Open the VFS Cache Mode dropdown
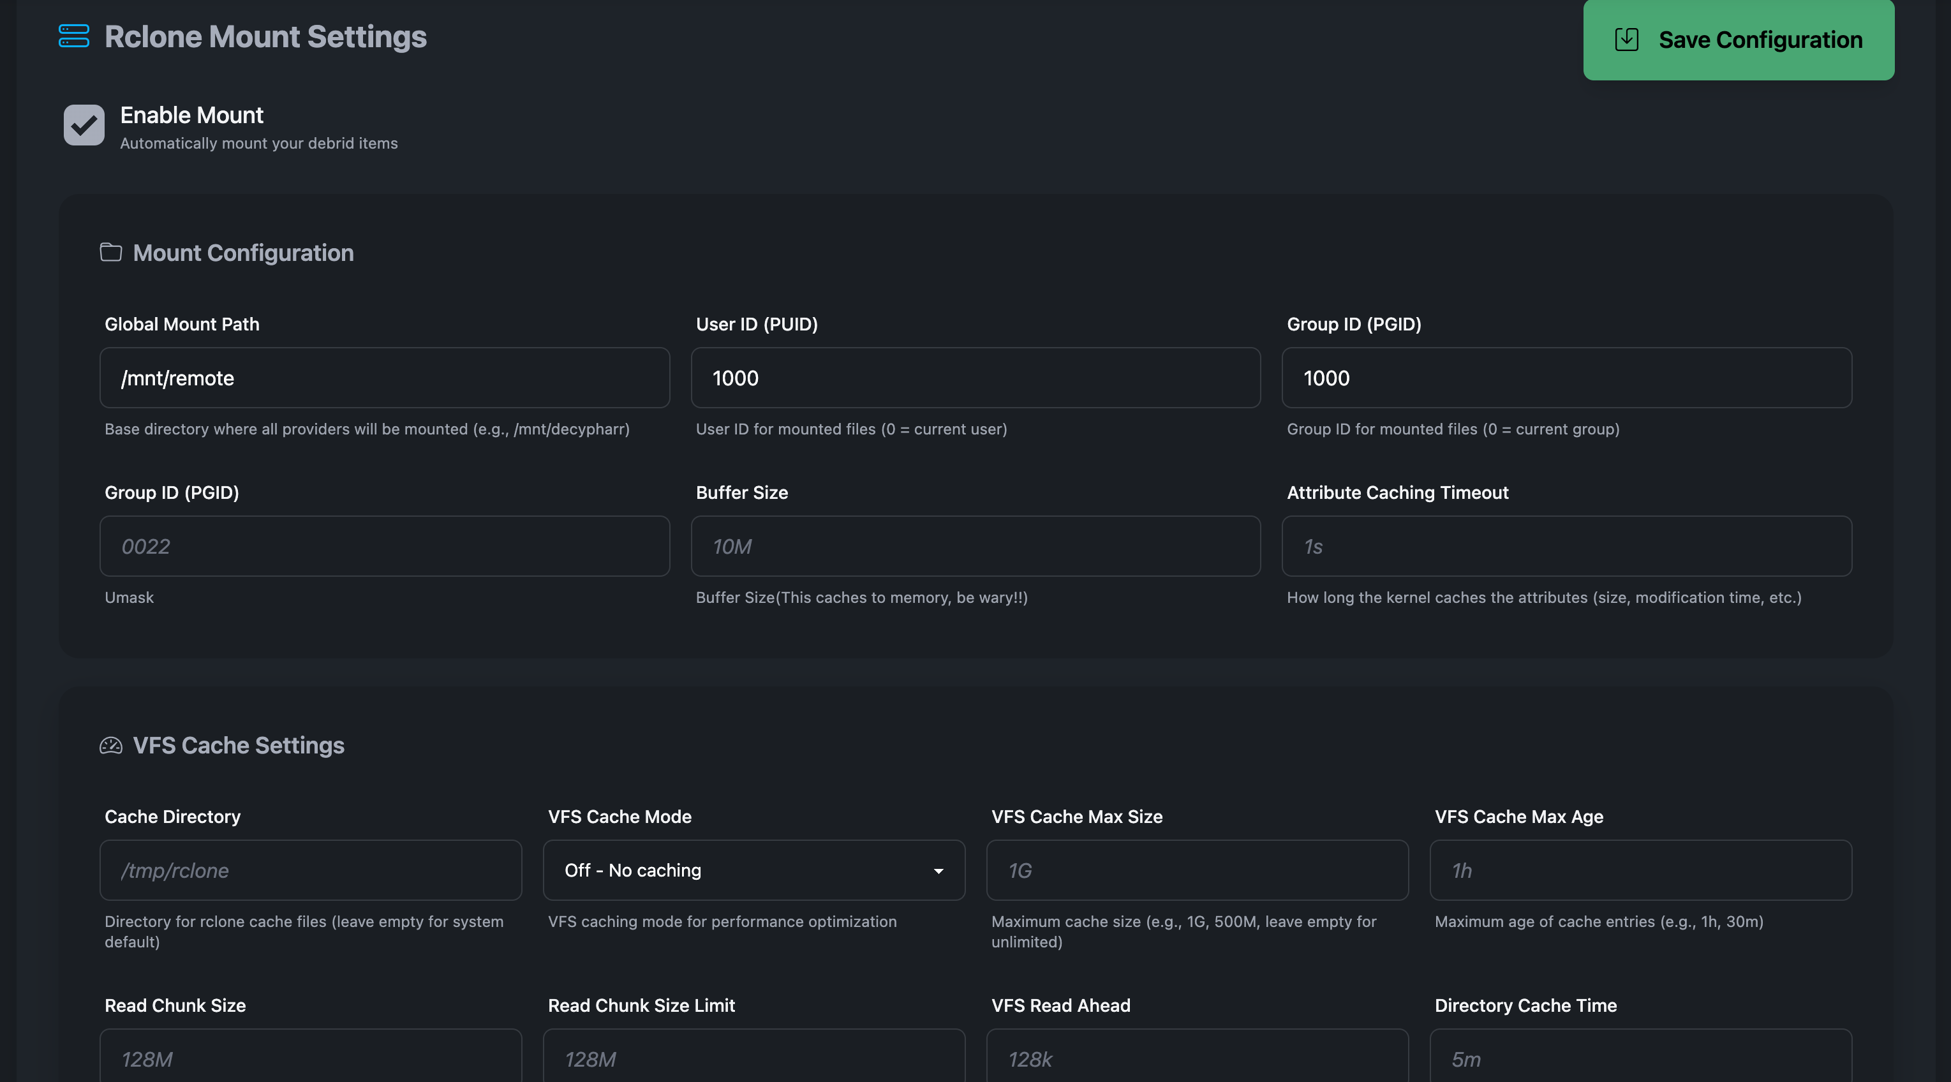 click(x=753, y=870)
